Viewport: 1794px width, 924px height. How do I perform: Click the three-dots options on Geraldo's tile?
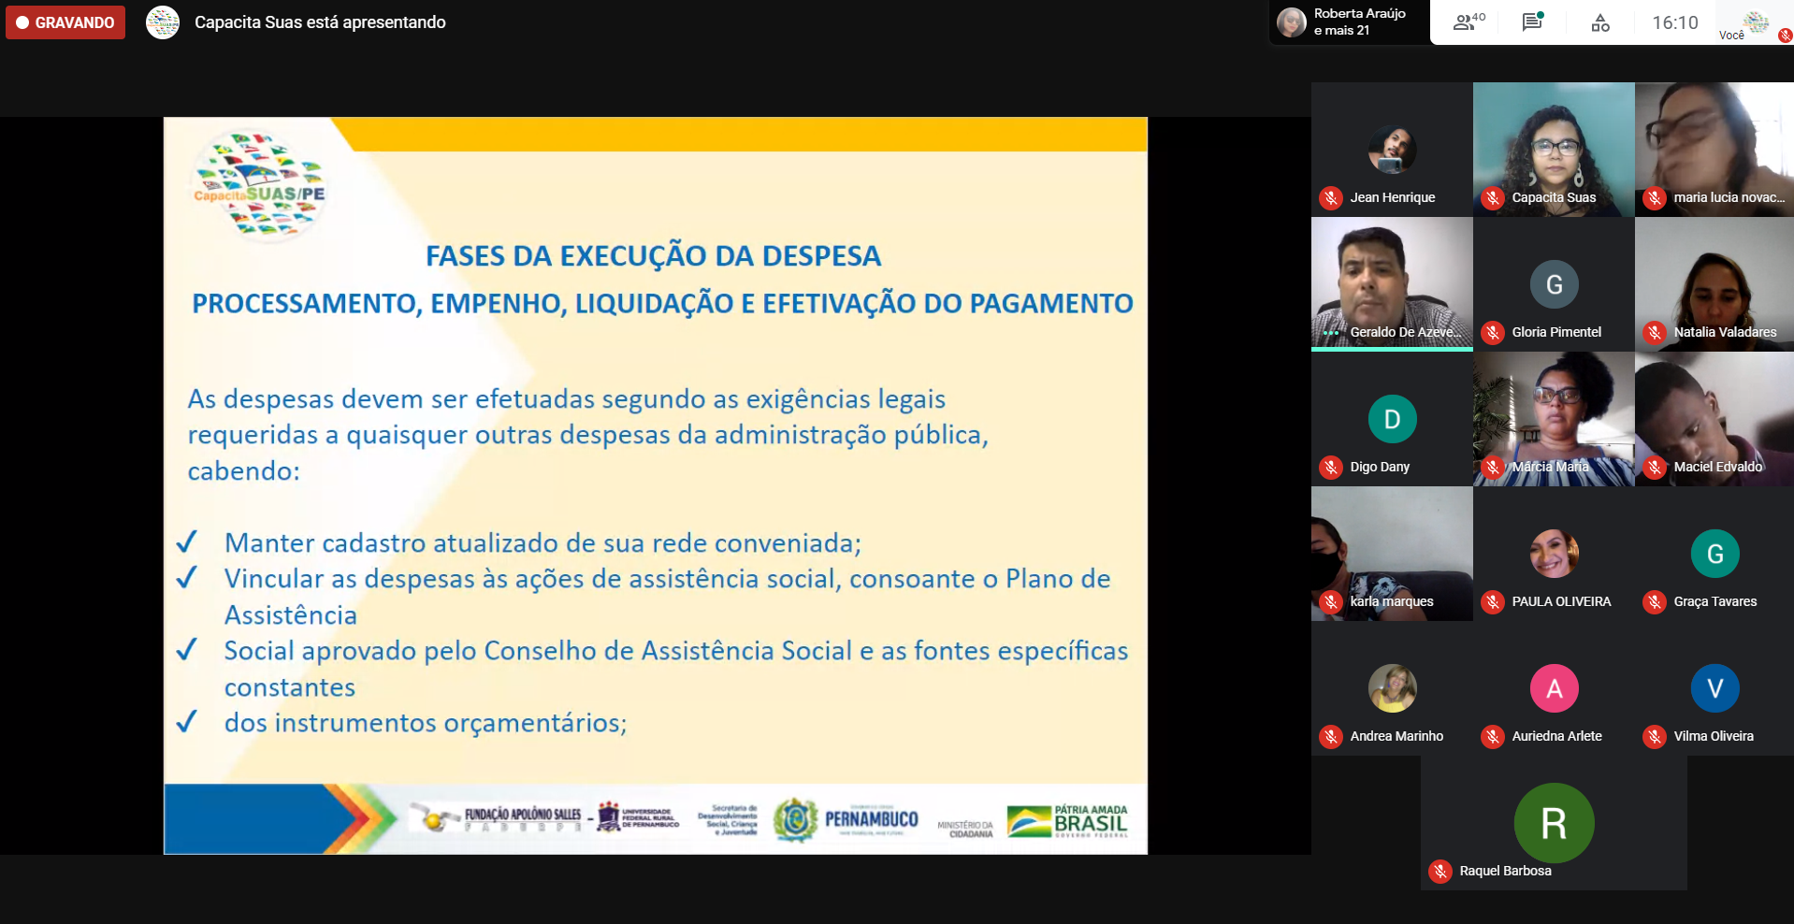[x=1331, y=333]
